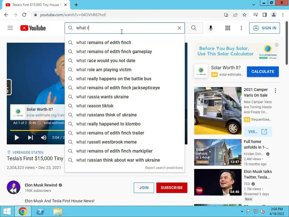Screen dimensions: 289x217
Task: Open the YouTube hamburger guide menu
Action: coord(10,28)
